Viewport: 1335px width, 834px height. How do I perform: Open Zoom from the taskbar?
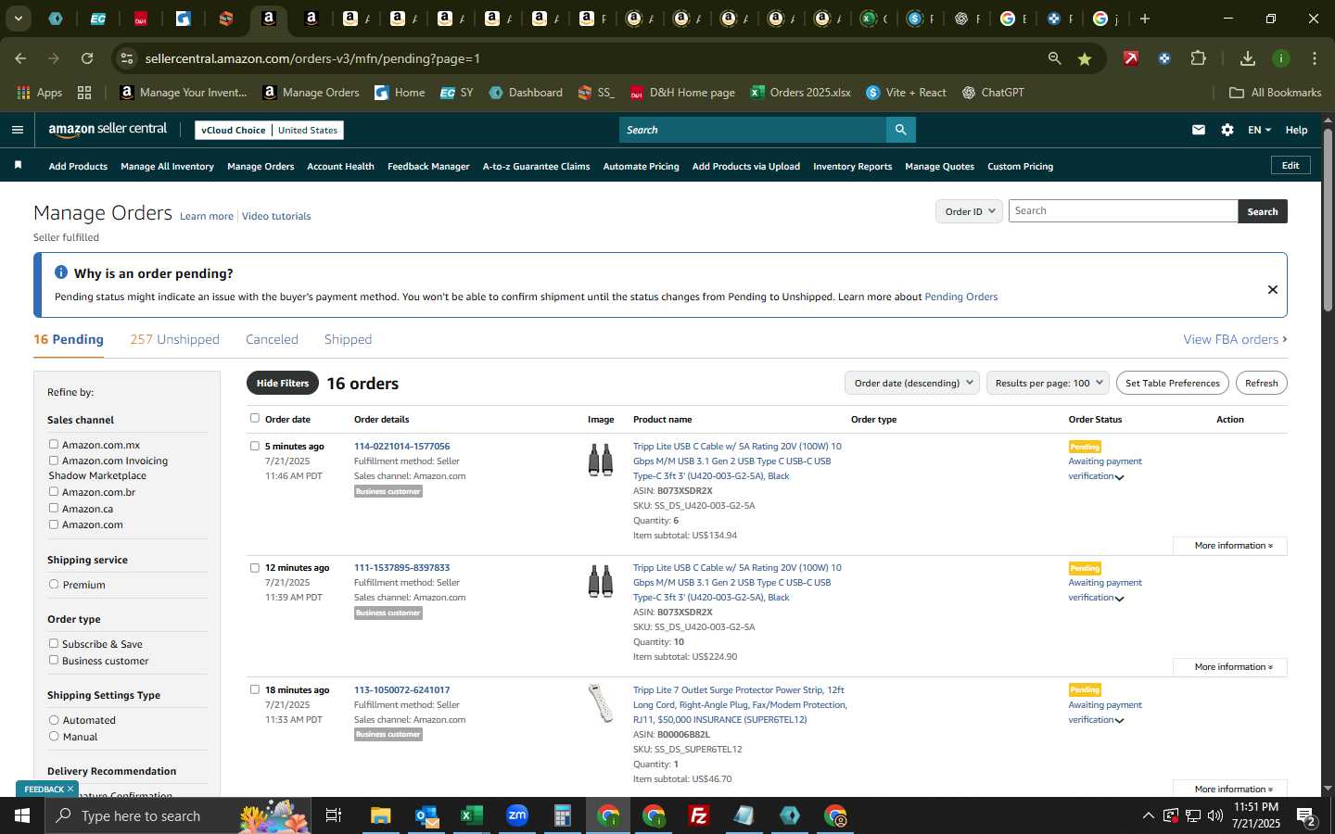click(517, 815)
